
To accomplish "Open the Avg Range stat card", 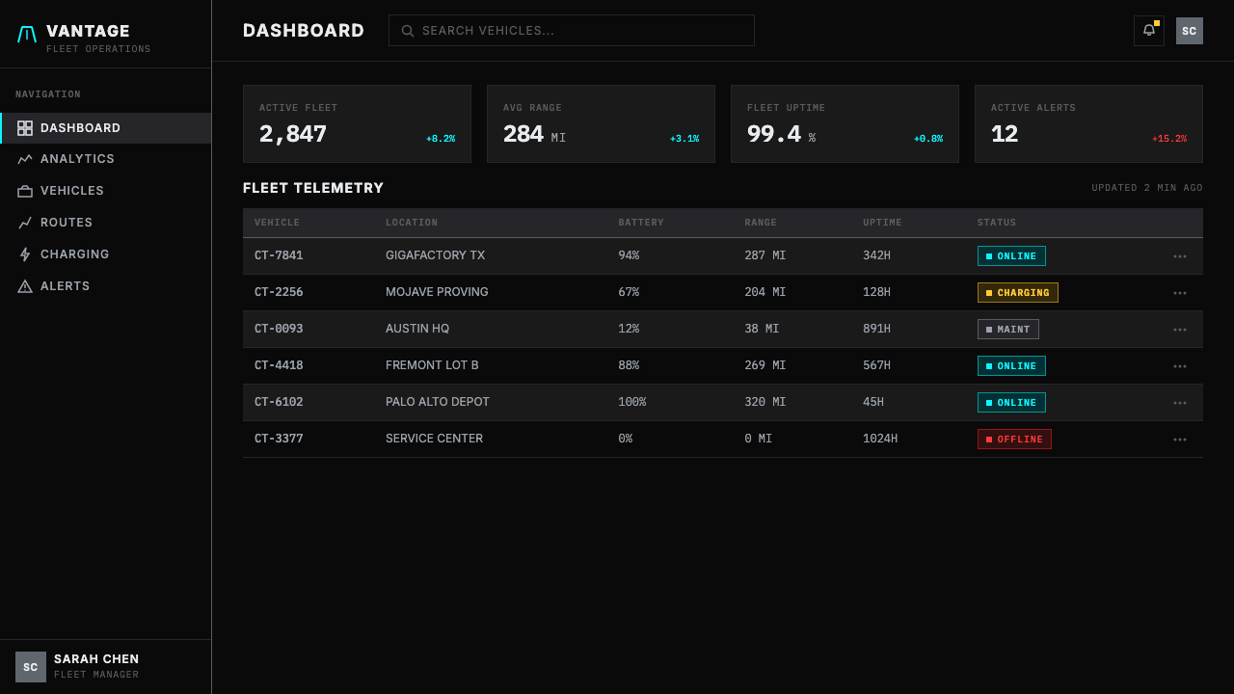I will 601,123.
